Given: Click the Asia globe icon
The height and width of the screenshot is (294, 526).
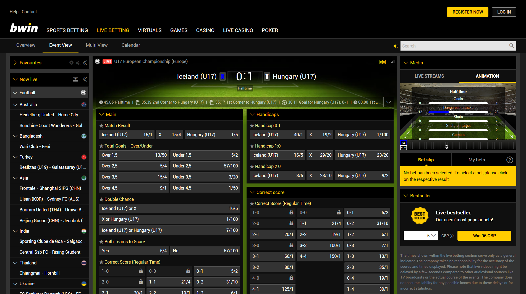Looking at the screenshot, I should (x=84, y=178).
